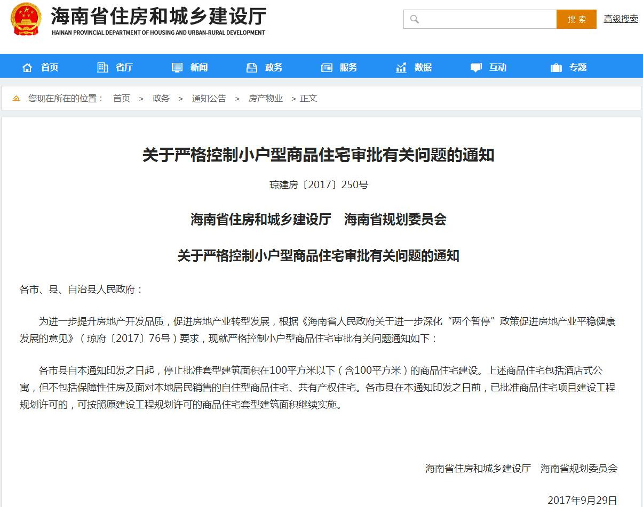
Task: Click the chat bubble icon beside 互动
Action: [x=476, y=68]
